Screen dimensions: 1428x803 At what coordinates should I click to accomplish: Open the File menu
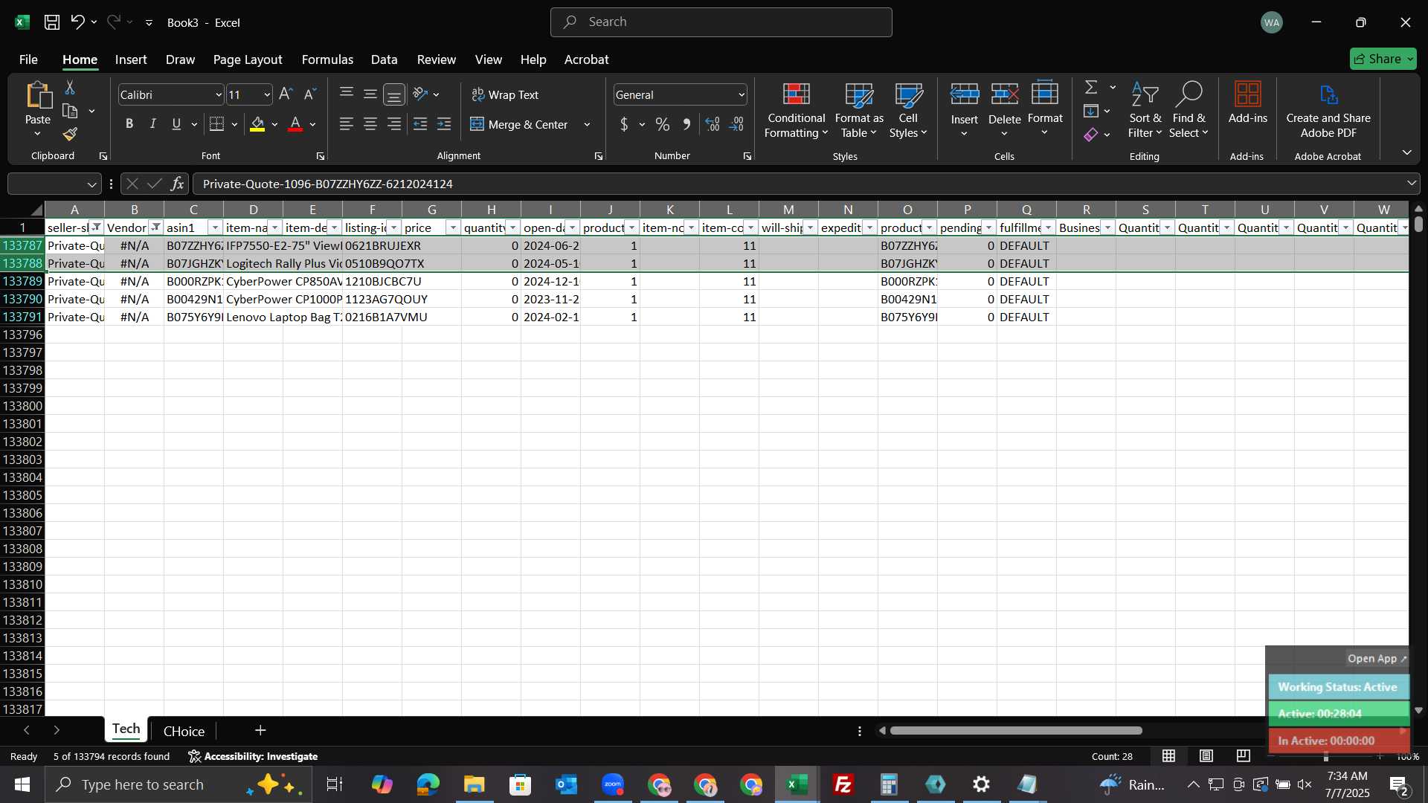click(28, 59)
